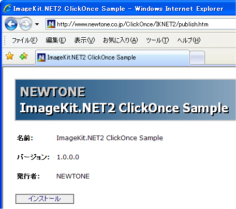Open the ファイル(F) menu
The height and width of the screenshot is (209, 236).
click(x=25, y=40)
